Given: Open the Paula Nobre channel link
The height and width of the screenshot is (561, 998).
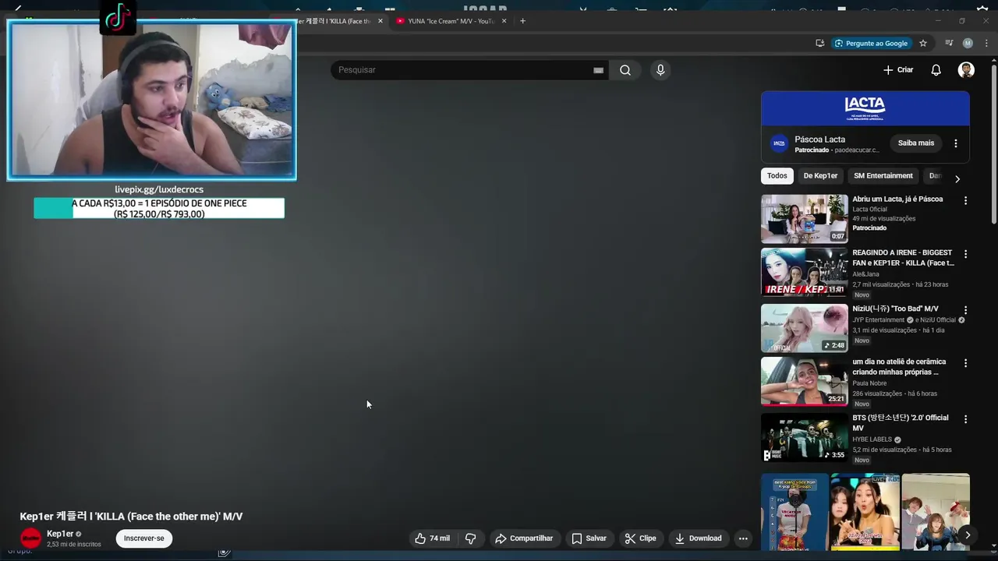Looking at the screenshot, I should [869, 383].
